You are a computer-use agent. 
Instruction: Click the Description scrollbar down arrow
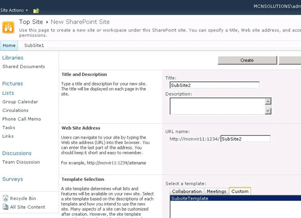pos(268,111)
